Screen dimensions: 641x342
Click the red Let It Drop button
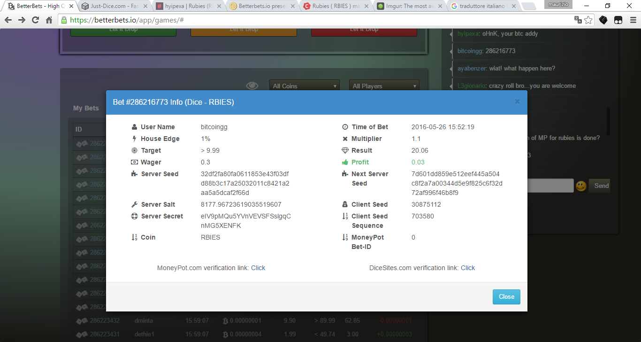coord(364,31)
